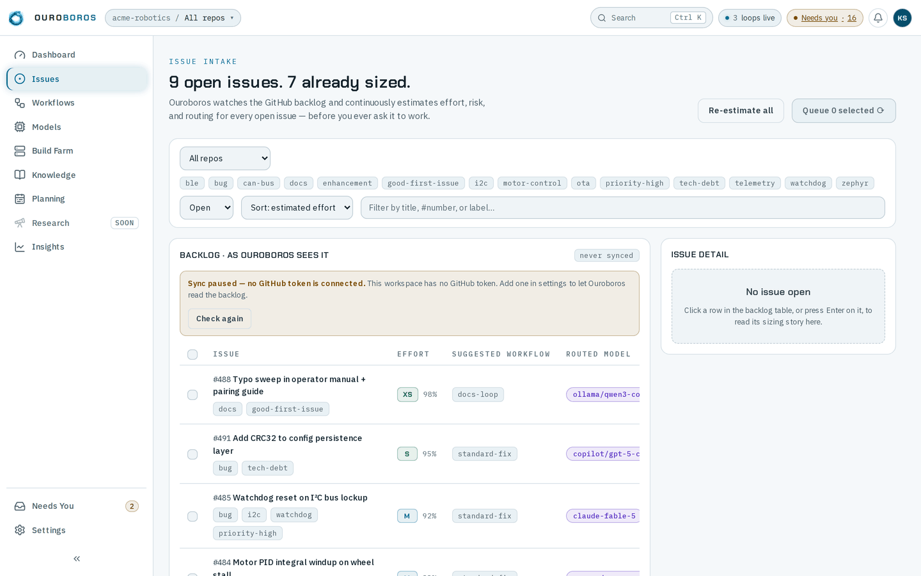Open the Knowledge book icon

pyautogui.click(x=20, y=175)
